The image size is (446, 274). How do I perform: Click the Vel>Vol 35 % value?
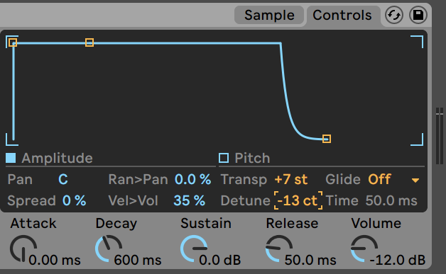189,200
